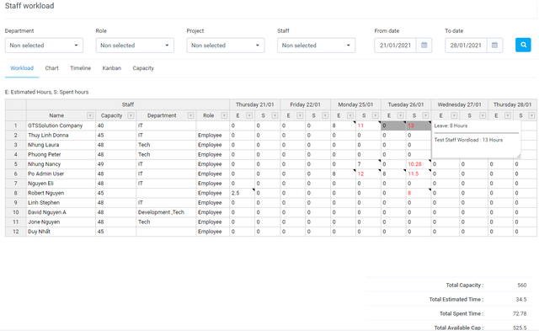Click the Staff group column header
The width and height of the screenshot is (539, 331).
tap(128, 104)
